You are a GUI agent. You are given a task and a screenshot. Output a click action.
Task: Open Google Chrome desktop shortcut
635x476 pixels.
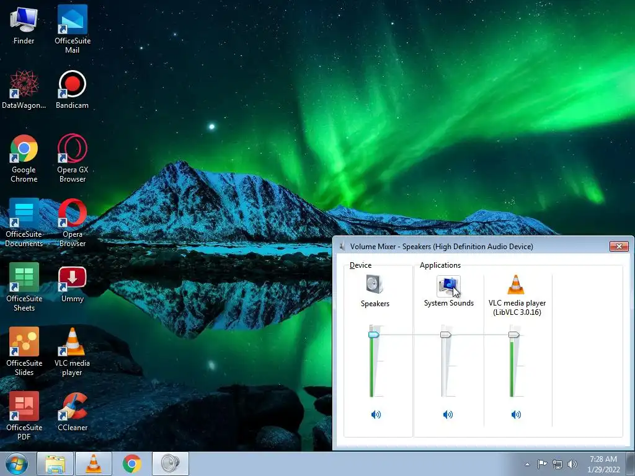24,158
